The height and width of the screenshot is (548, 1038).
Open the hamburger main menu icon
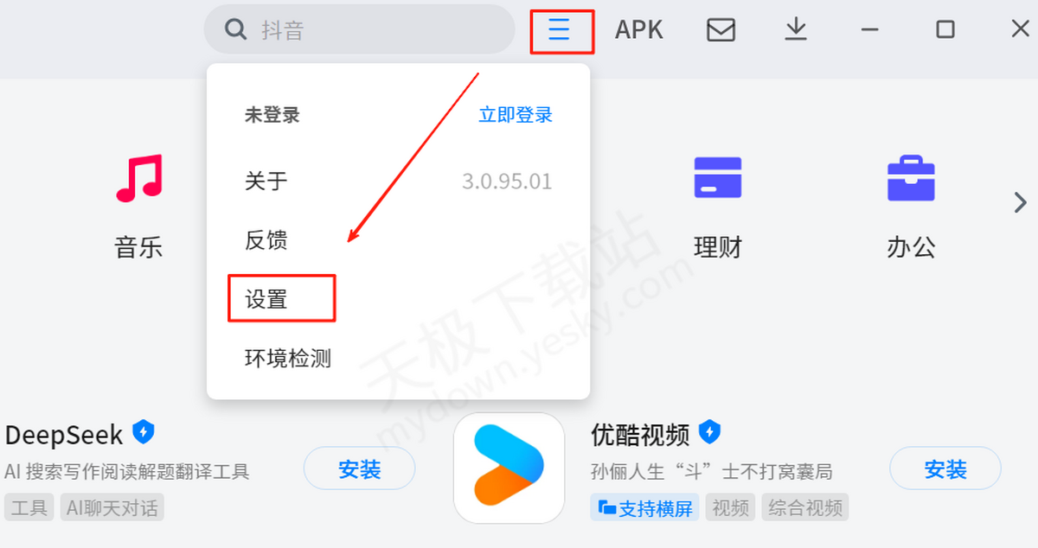click(560, 30)
